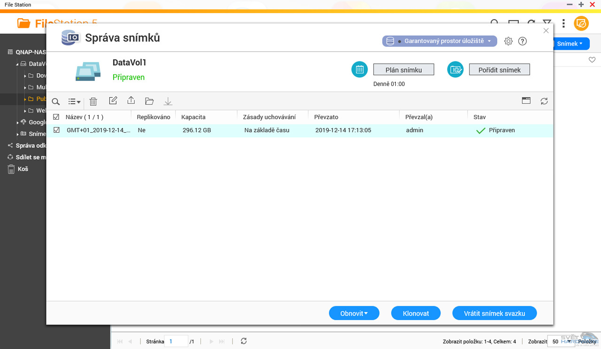The width and height of the screenshot is (601, 349).
Task: Expand the Garantovaný prostor úložiště dropdown
Action: [439, 41]
